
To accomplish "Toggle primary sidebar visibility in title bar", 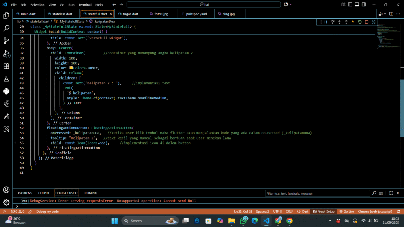I will [x=350, y=5].
